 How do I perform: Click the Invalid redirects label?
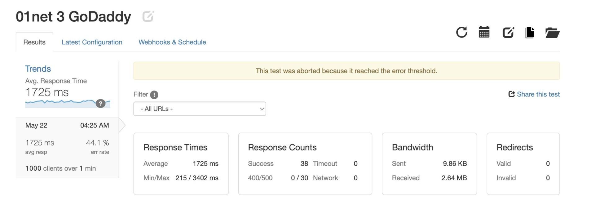point(506,178)
